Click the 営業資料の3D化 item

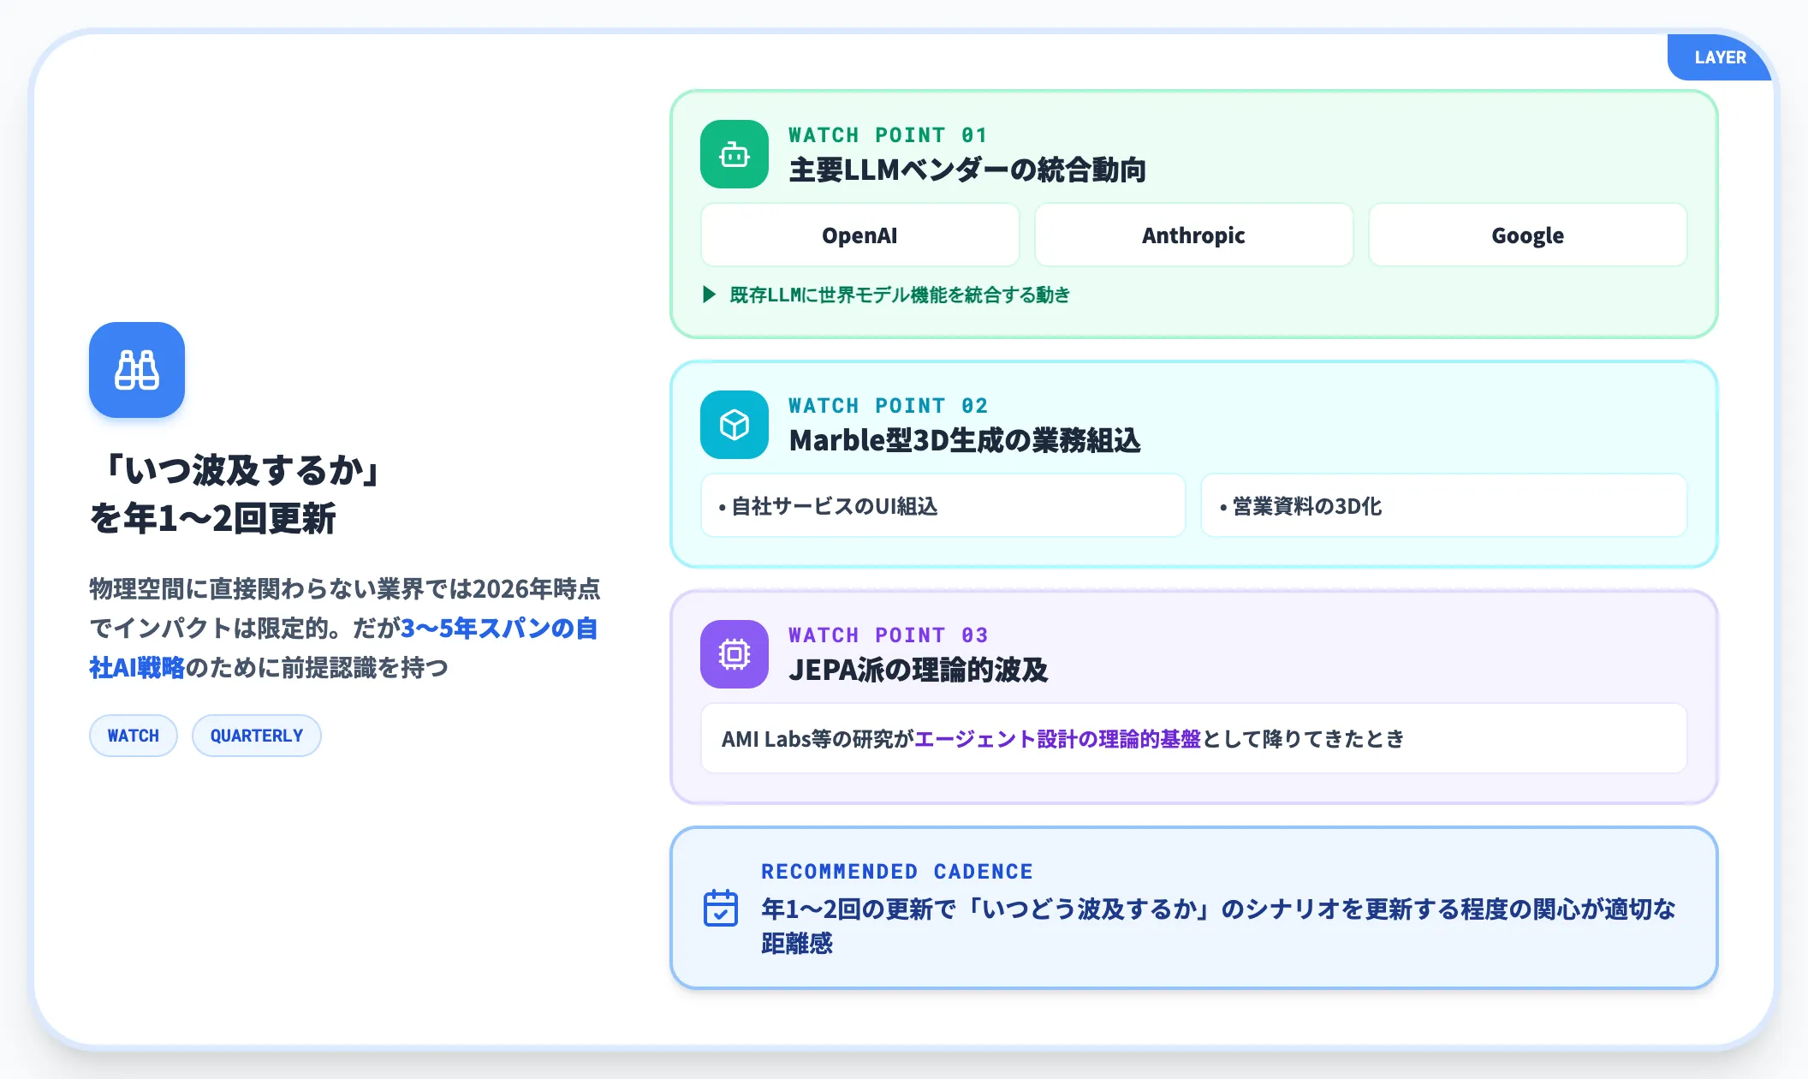pos(1443,505)
